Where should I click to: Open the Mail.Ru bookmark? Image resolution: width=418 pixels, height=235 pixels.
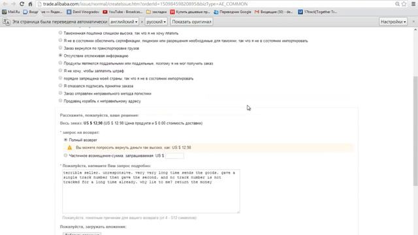(x=11, y=12)
